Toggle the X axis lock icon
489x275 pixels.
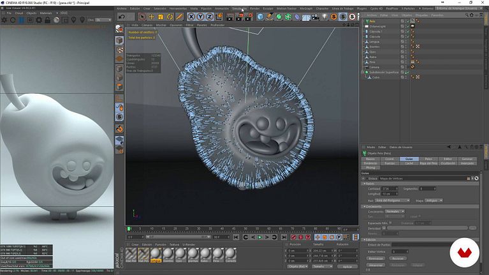point(192,16)
